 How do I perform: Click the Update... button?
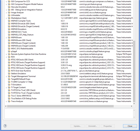click(77, 126)
